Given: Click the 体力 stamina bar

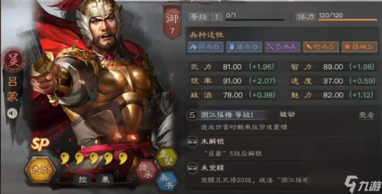Looking at the screenshot, I should [x=348, y=20].
